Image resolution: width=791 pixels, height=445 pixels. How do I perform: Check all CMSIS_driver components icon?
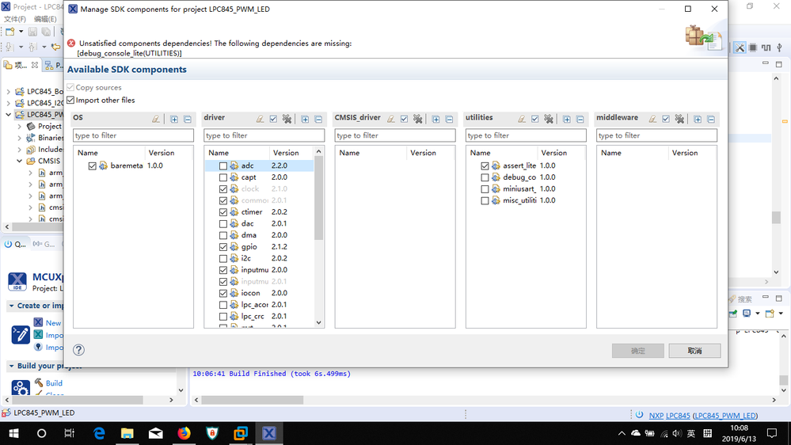click(x=404, y=119)
